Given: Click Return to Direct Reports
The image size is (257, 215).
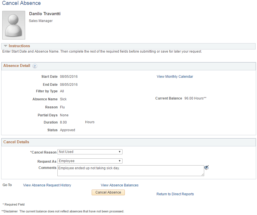Looking at the screenshot, I should pyautogui.click(x=175, y=194).
